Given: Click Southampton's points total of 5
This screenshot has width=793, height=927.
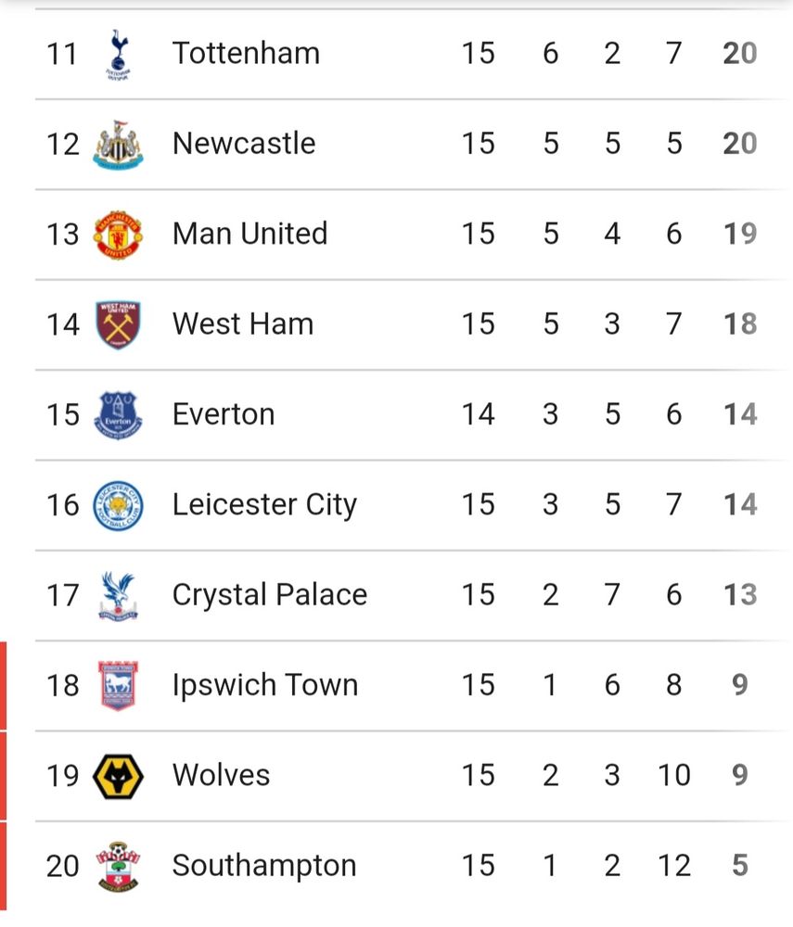Looking at the screenshot, I should pos(739,866).
